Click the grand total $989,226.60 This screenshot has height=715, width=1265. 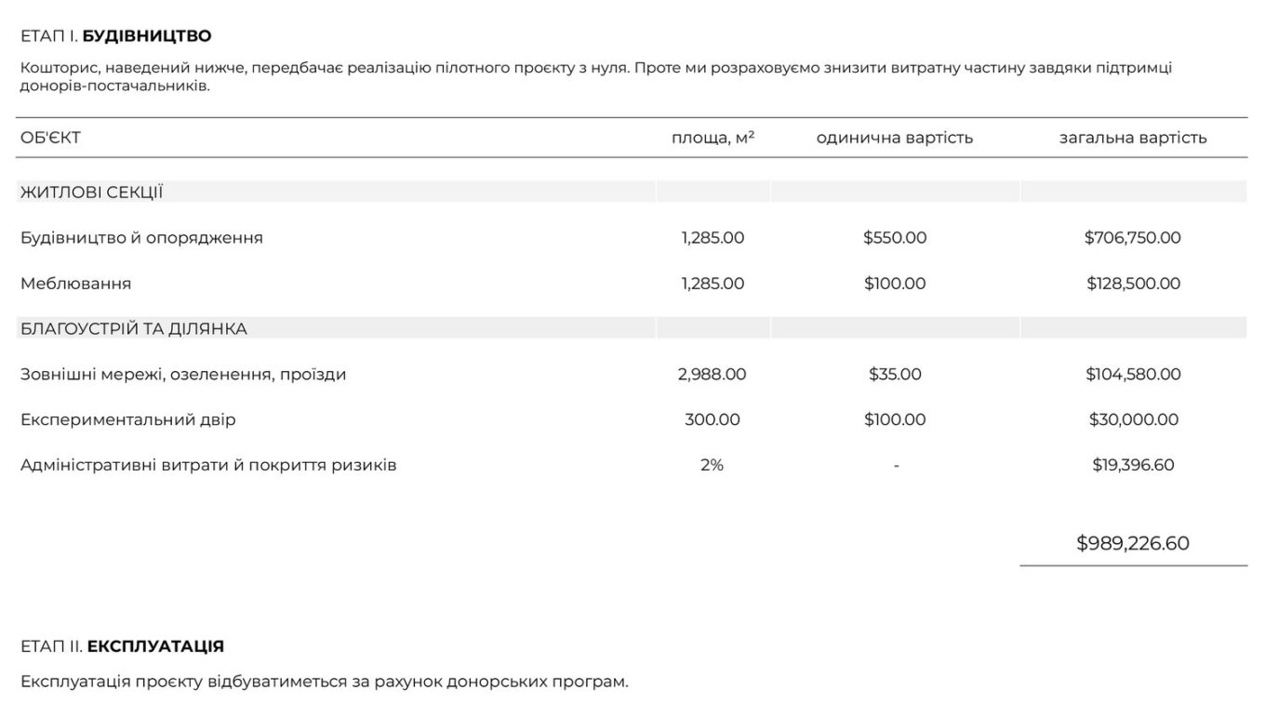[1133, 543]
